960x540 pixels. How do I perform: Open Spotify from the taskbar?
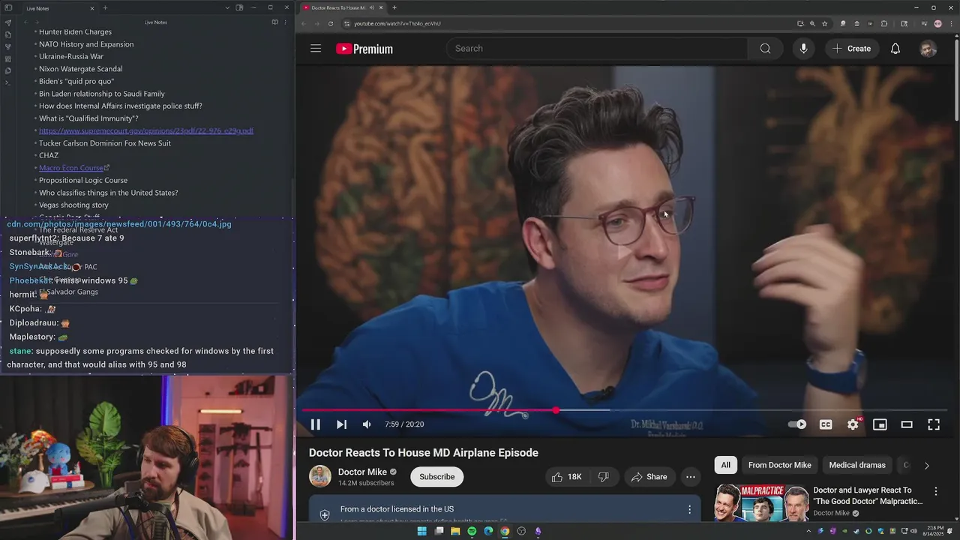coord(472,531)
